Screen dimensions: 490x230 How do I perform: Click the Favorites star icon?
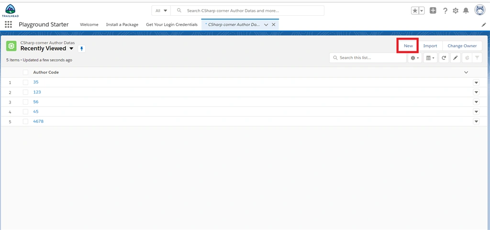[415, 10]
